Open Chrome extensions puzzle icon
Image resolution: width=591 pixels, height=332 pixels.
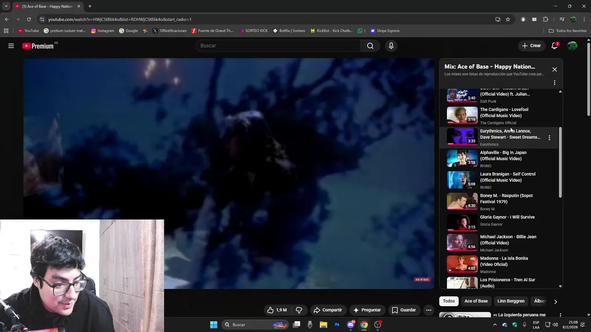pyautogui.click(x=545, y=19)
